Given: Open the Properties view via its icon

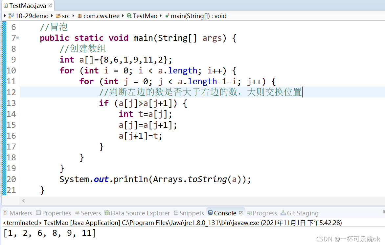Looking at the screenshot, I should point(38,212).
